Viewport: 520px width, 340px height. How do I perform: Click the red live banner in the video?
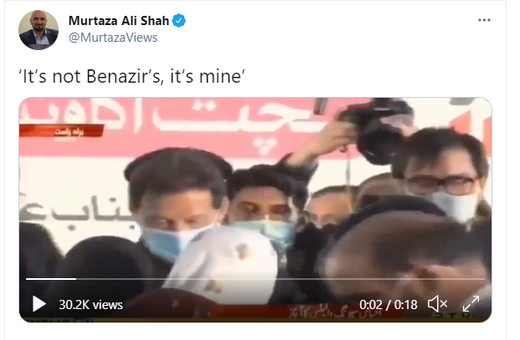click(62, 131)
